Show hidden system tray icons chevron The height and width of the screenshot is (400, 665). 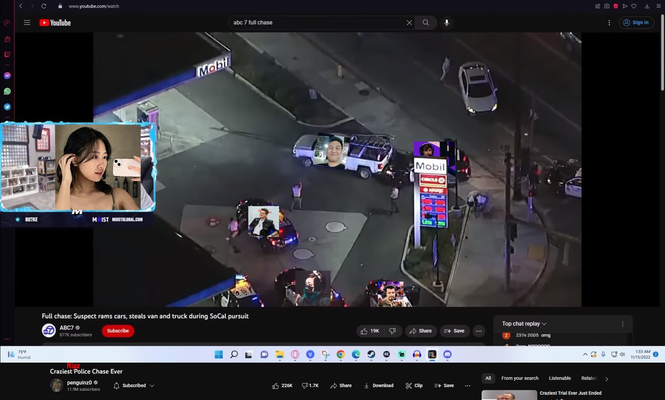coord(585,355)
